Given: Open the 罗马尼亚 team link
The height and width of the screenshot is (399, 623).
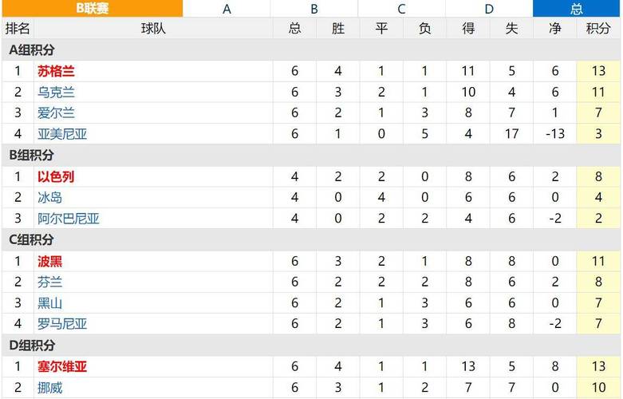Looking at the screenshot, I should (62, 324).
